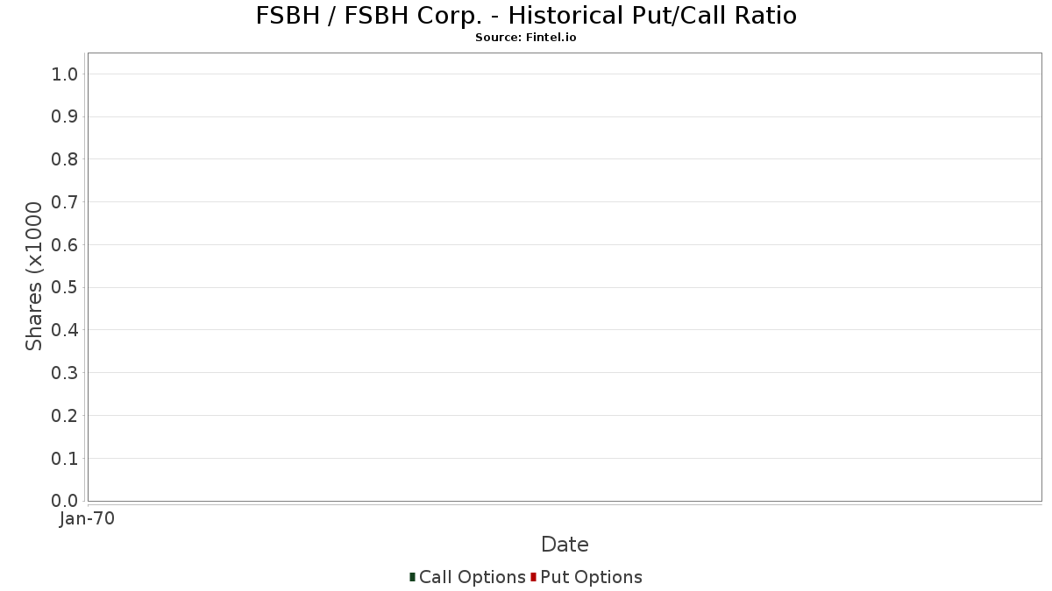Select the 0.8 y-axis tick label

[65, 159]
